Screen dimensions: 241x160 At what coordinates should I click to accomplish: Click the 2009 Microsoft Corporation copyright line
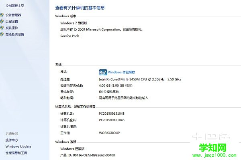click(x=102, y=30)
